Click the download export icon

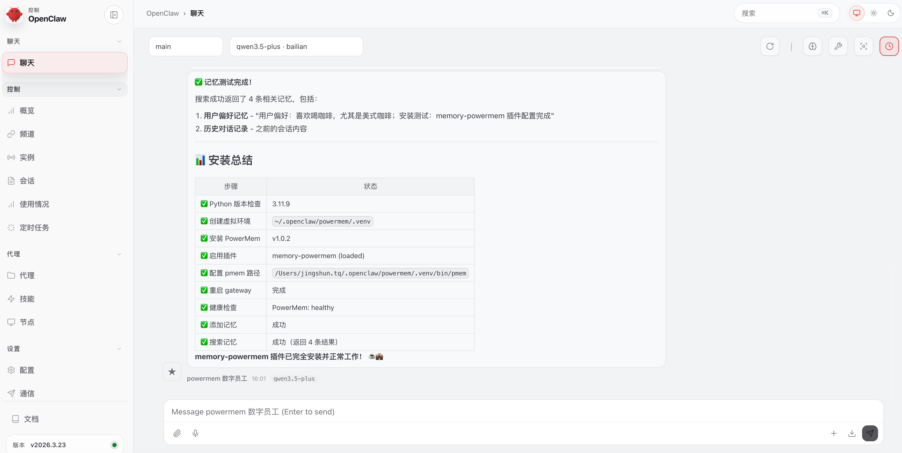(852, 433)
